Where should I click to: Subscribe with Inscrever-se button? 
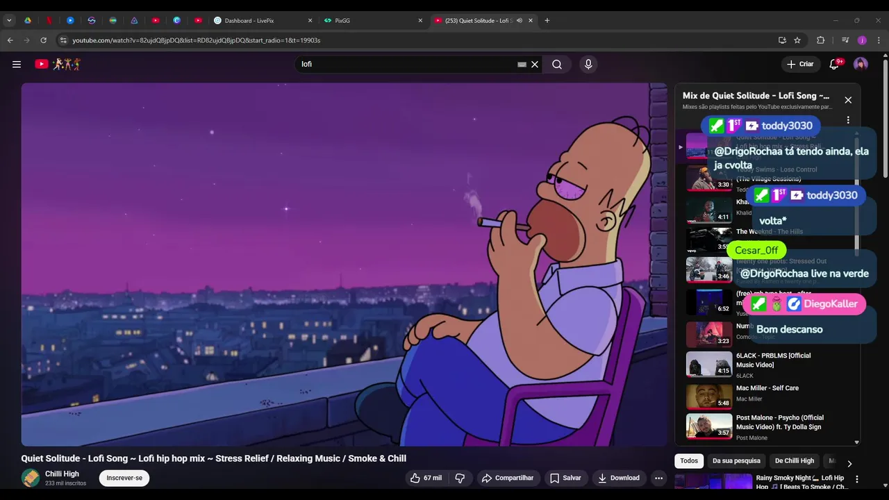point(124,478)
